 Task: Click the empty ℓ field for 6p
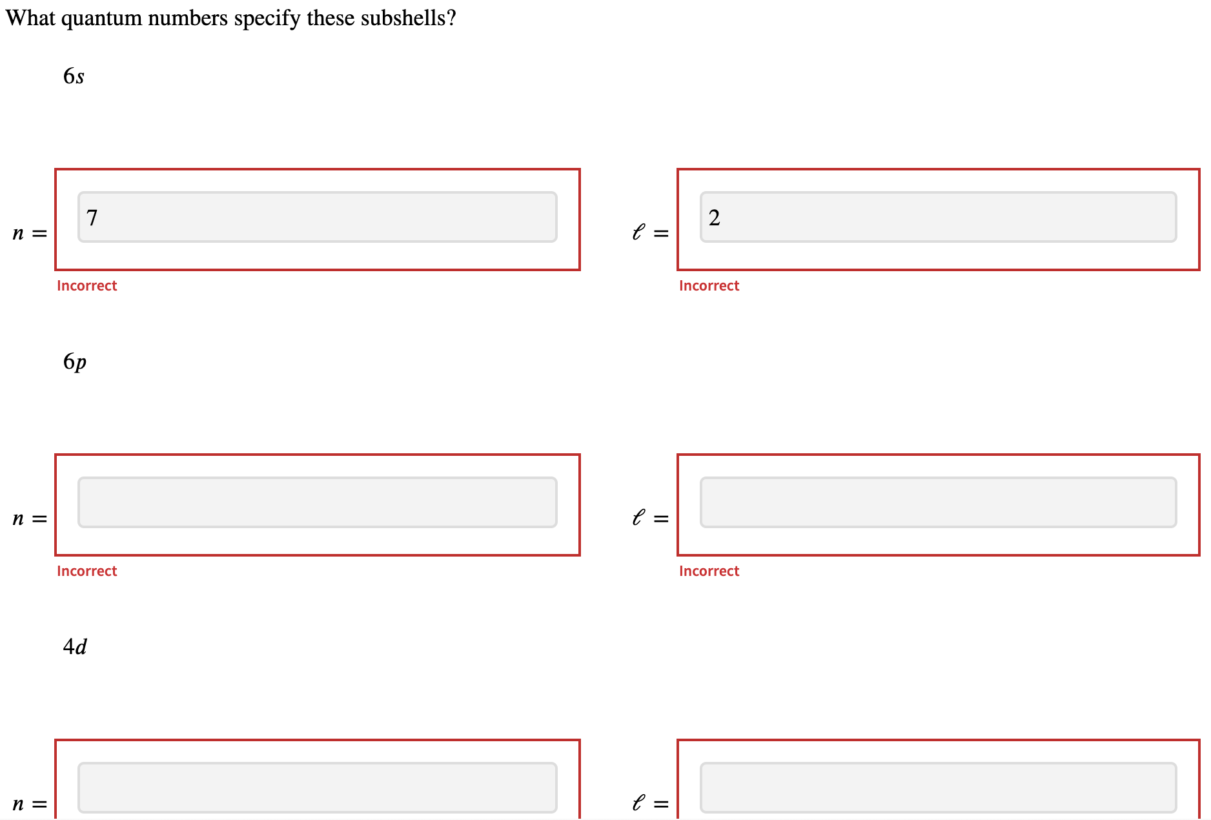click(938, 503)
